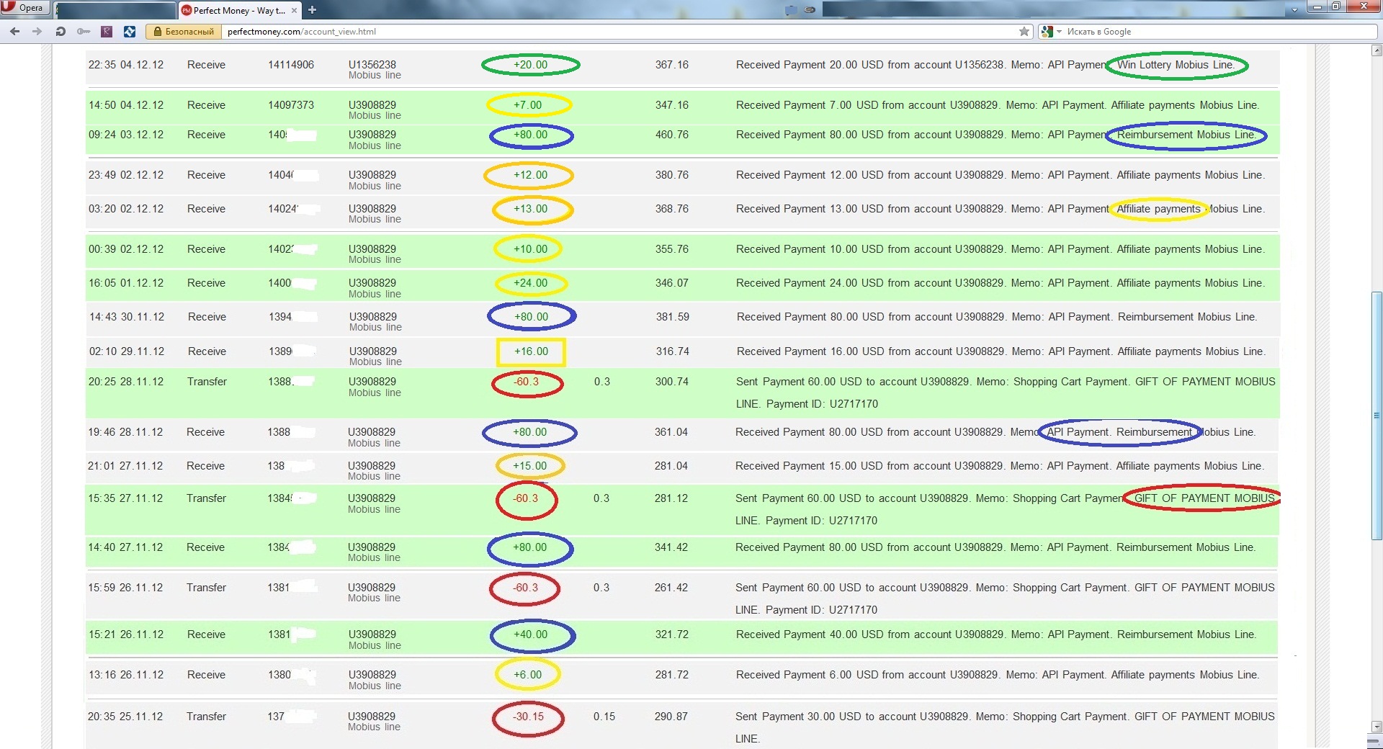Click the 22:35 04.12.12 timestamp
Screen dimensions: 1383x749
tap(126, 65)
